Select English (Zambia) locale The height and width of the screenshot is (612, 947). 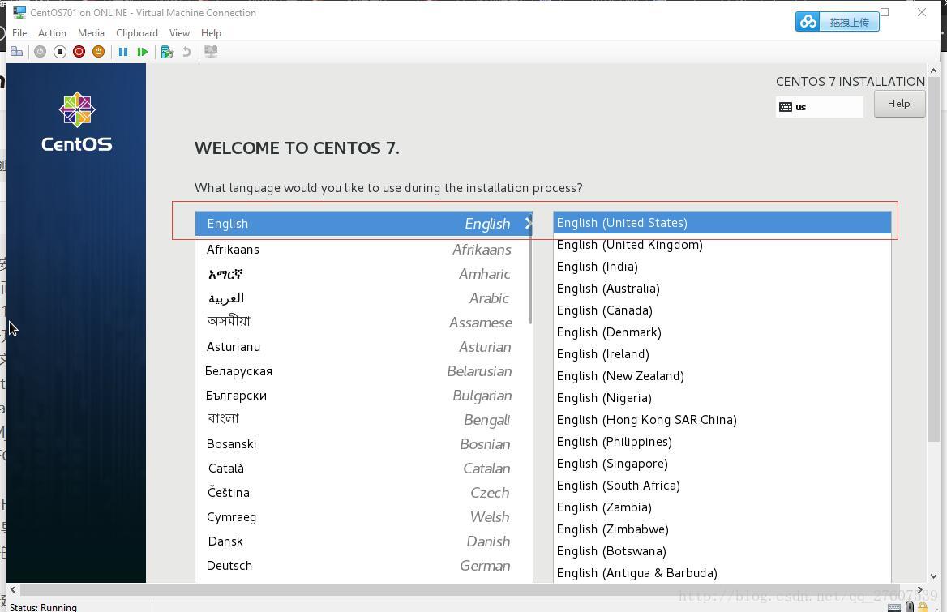[722, 507]
